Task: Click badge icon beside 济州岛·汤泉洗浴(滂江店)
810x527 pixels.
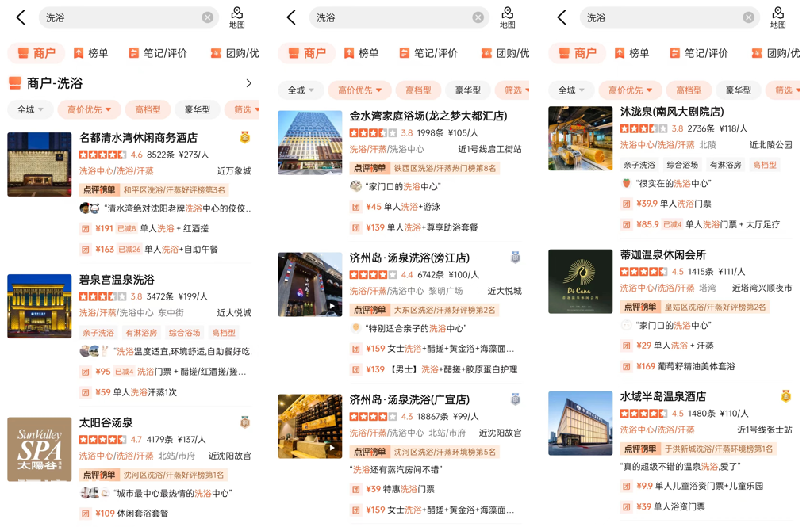Action: click(x=516, y=257)
